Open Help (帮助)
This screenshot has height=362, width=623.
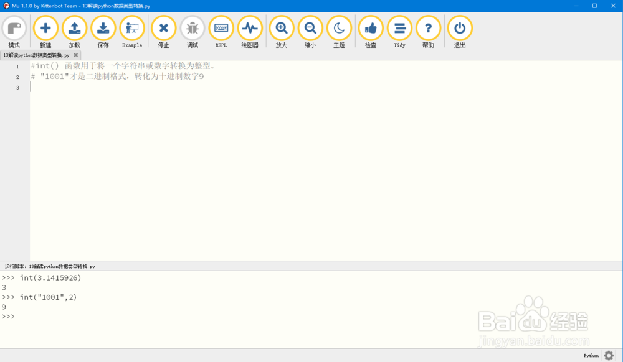tap(429, 32)
